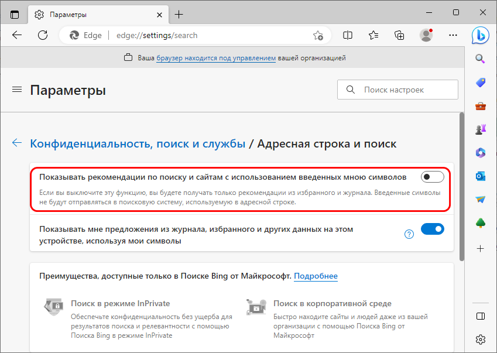Enable search and site suggestions toggle
Viewport: 497px width, 353px height.
click(x=433, y=177)
